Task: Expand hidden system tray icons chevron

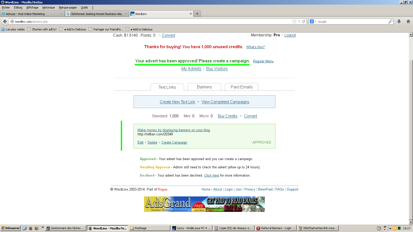Action: (x=390, y=228)
